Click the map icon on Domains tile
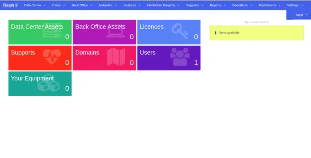The height and width of the screenshot is (158, 311). pyautogui.click(x=116, y=57)
